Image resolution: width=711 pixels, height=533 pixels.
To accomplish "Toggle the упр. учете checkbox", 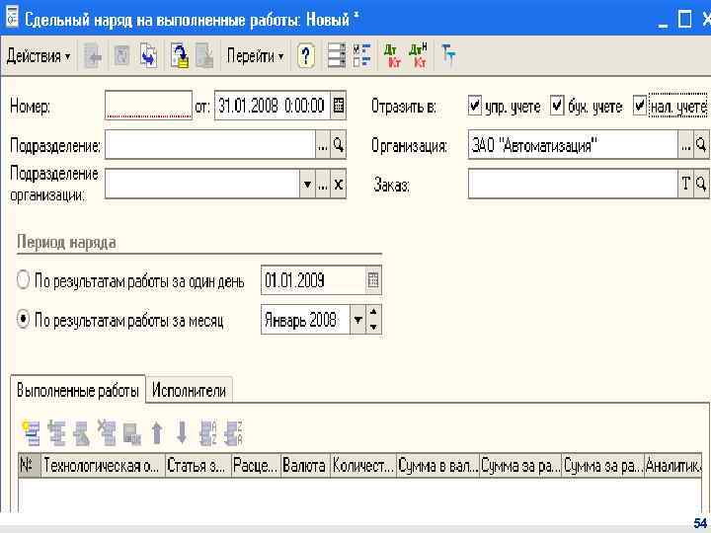I will (474, 106).
